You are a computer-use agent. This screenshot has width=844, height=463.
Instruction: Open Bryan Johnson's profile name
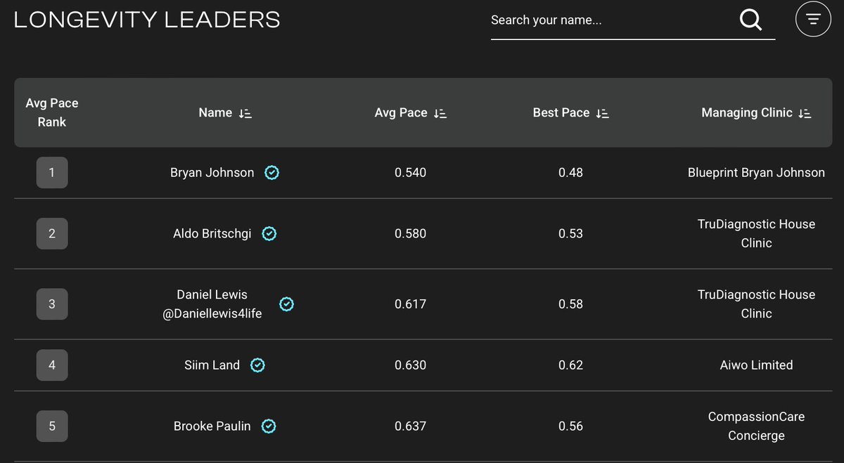coord(212,172)
